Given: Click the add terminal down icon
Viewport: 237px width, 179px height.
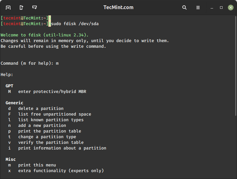Looking at the screenshot, I should [35, 8].
